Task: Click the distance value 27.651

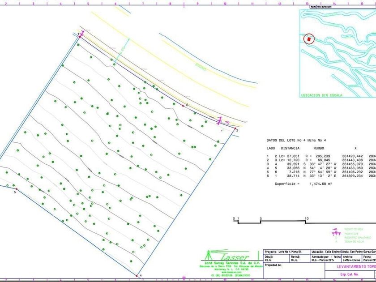Action: point(293,156)
